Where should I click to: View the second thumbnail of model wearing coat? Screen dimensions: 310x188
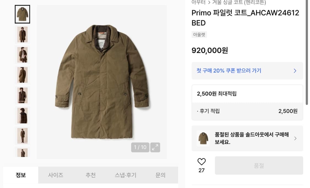[22, 34]
